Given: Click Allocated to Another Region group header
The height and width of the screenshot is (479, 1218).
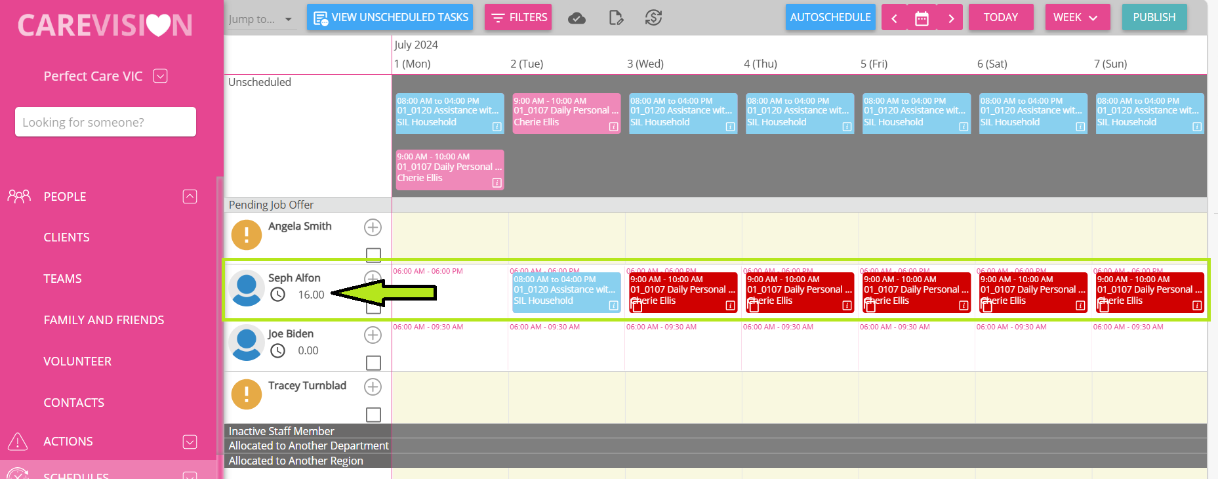Looking at the screenshot, I should click(296, 461).
